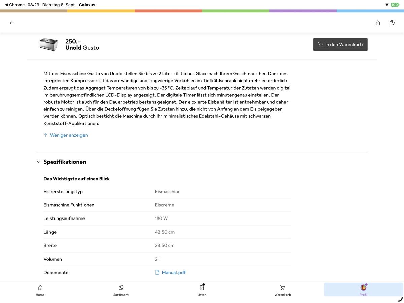
Task: Open Manual.pdf document
Action: point(174,272)
